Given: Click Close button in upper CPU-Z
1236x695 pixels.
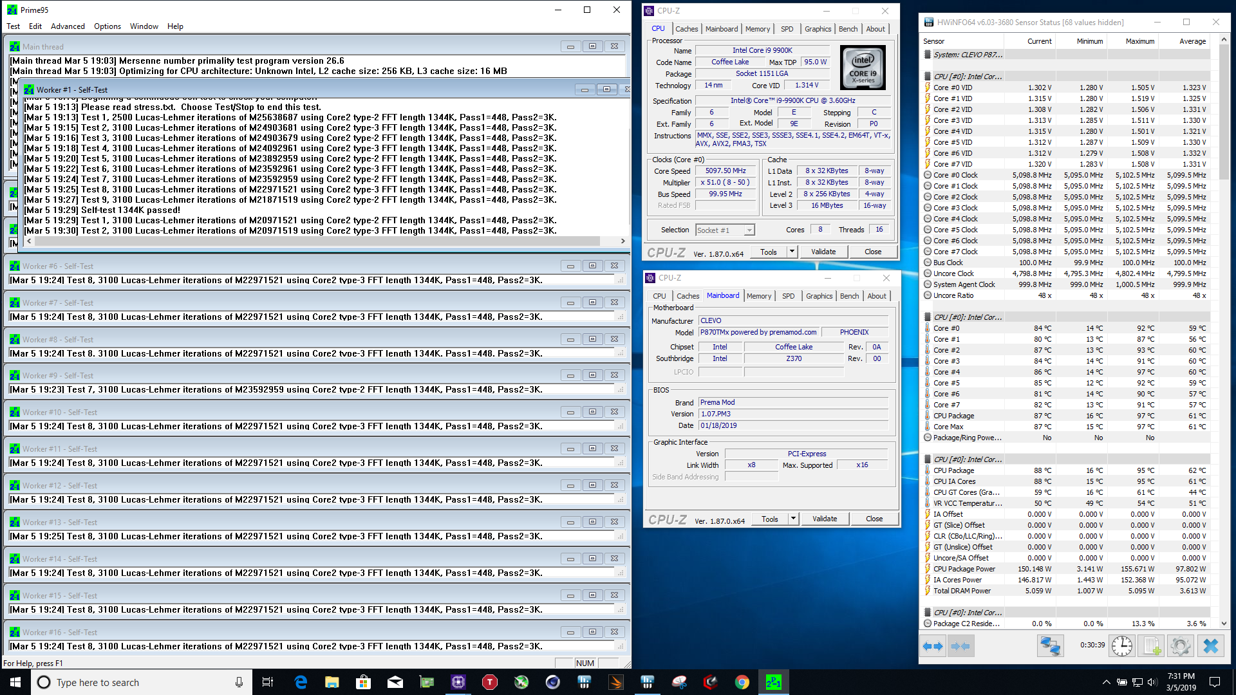Looking at the screenshot, I should click(873, 252).
